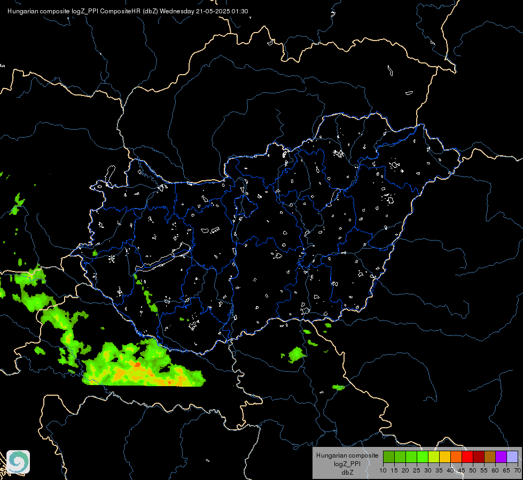The height and width of the screenshot is (480, 523).
Task: Click the legend label 'logZ_PPI'
Action: (347, 463)
